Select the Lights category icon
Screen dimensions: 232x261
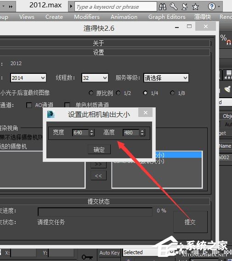click(227, 89)
